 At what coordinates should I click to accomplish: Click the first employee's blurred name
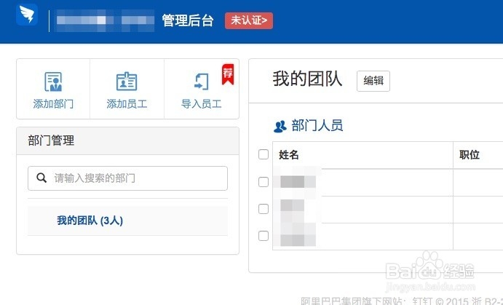coord(298,182)
